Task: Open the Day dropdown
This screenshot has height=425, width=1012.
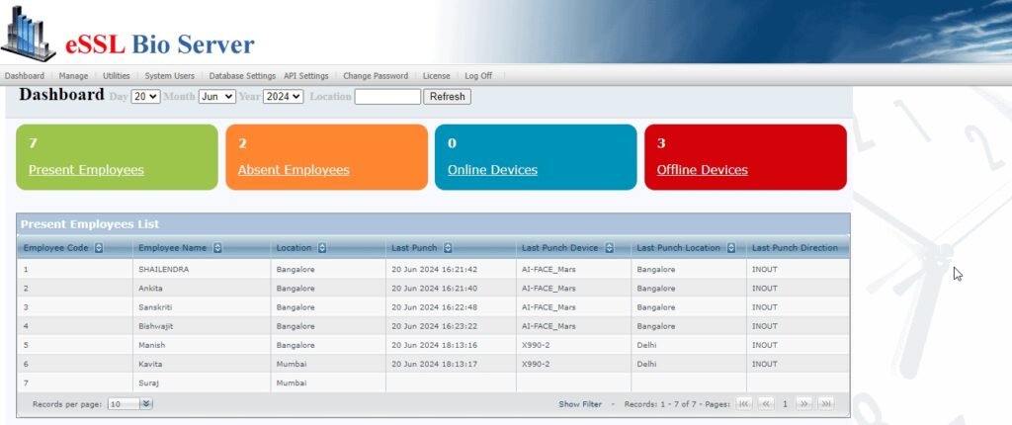Action: 145,97
